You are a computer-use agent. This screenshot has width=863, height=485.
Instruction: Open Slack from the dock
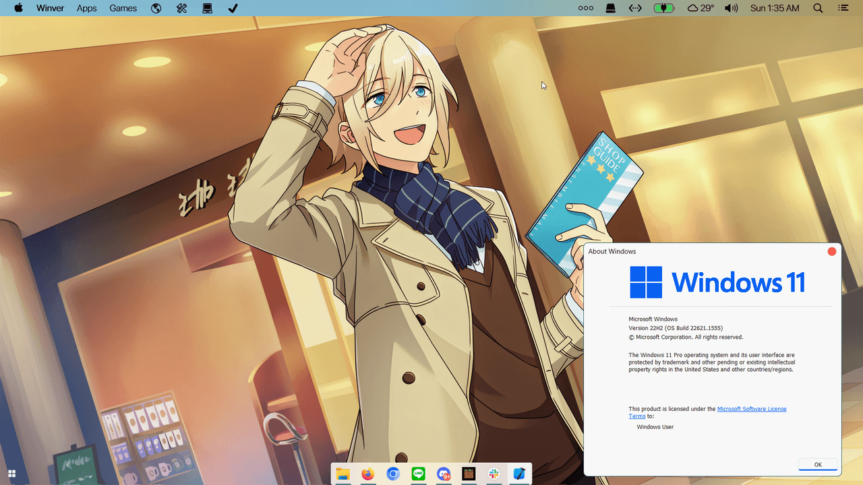[x=494, y=474]
